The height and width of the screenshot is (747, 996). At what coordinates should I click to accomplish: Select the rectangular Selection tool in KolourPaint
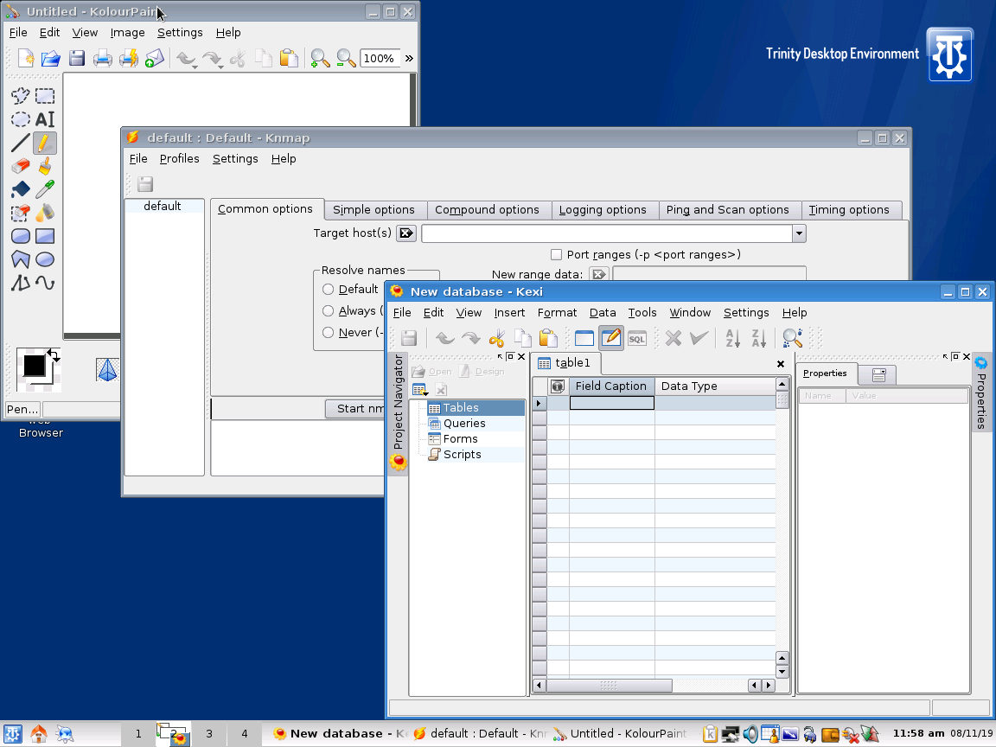[x=44, y=96]
